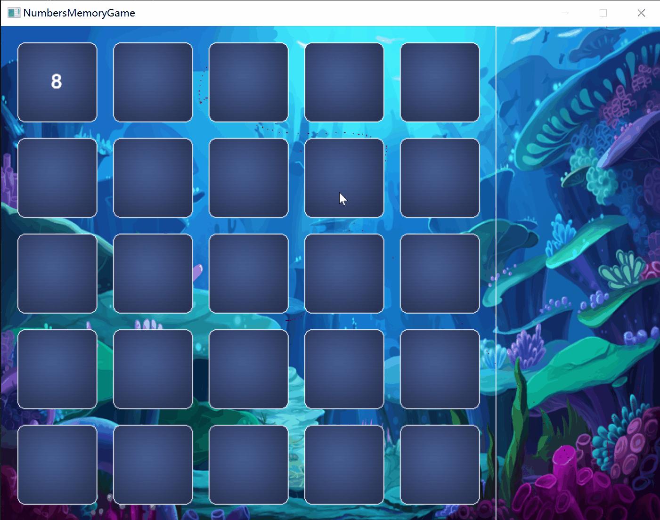Flip the second card in the fourth row
This screenshot has width=660, height=520.
coord(153,369)
